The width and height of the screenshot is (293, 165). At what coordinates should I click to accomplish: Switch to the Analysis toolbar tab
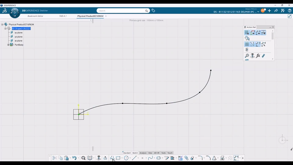click(143, 153)
